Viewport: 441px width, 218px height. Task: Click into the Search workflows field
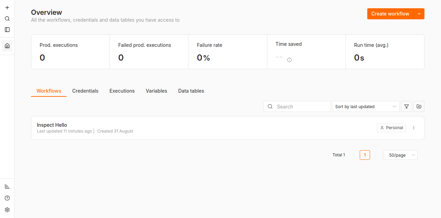click(297, 106)
